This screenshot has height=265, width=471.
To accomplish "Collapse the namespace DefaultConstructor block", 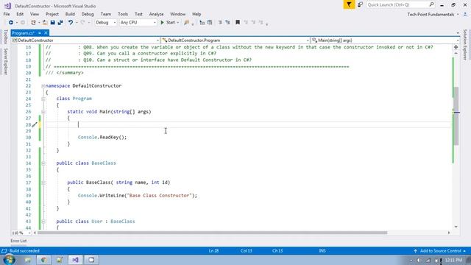I will click(43, 86).
